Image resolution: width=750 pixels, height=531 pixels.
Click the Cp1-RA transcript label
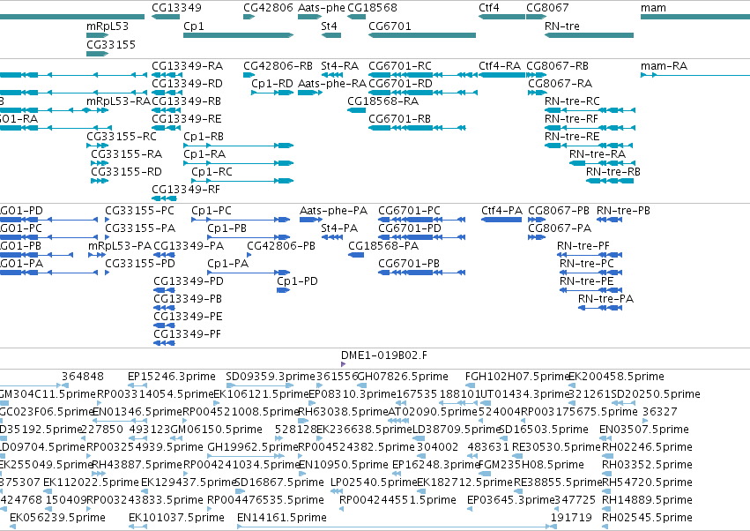[204, 154]
